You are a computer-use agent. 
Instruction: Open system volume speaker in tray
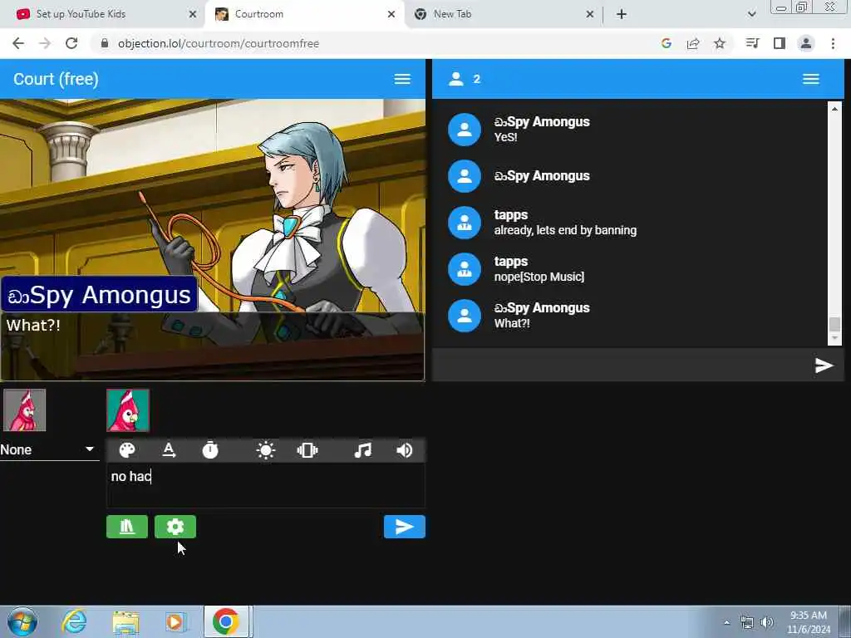(x=767, y=622)
